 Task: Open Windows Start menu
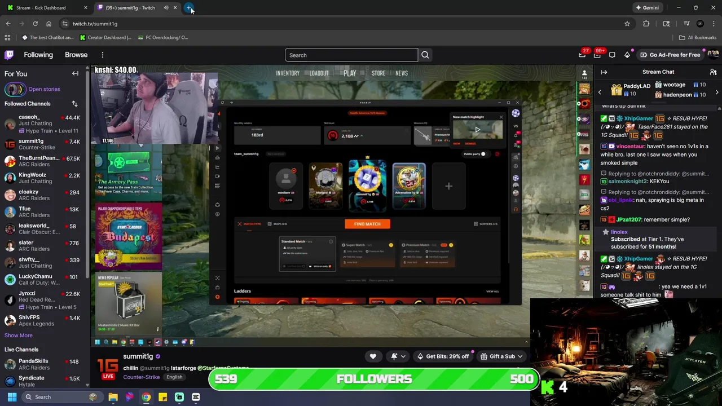pos(12,397)
